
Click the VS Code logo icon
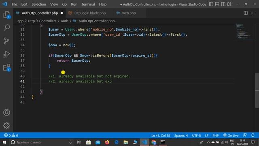click(x=5, y=4)
